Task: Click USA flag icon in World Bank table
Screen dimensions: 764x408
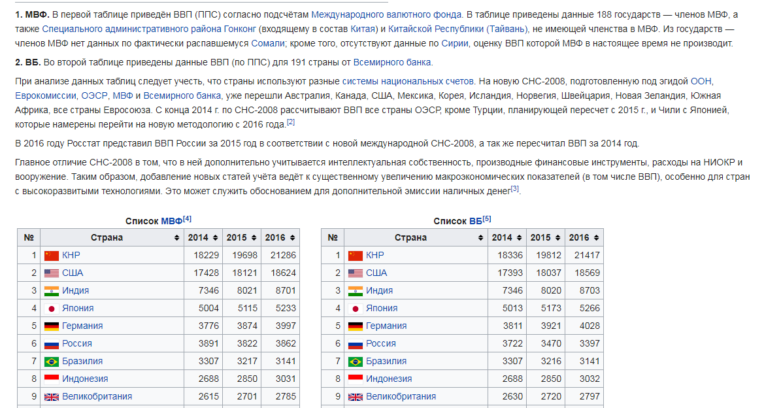Action: 355,273
